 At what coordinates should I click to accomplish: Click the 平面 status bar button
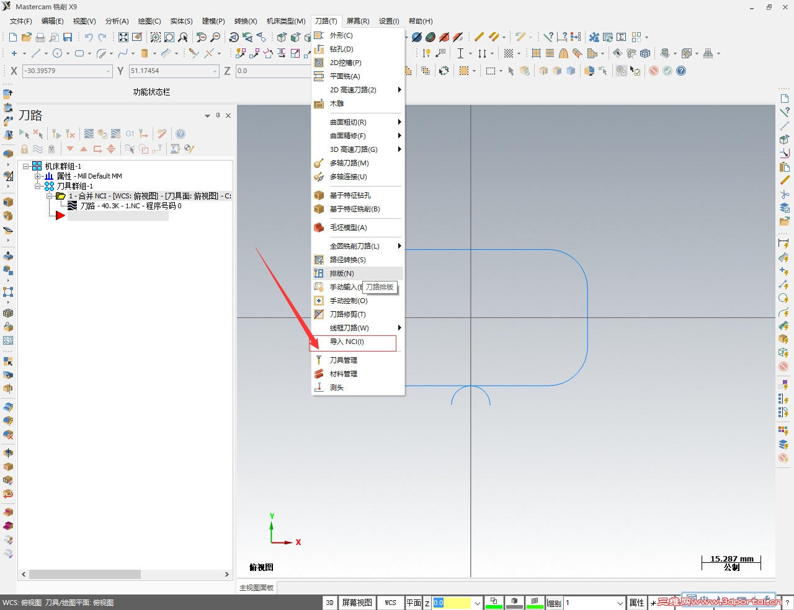click(414, 603)
